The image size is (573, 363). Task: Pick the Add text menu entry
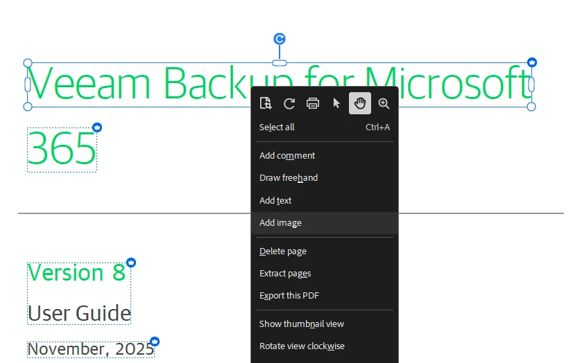(325, 200)
